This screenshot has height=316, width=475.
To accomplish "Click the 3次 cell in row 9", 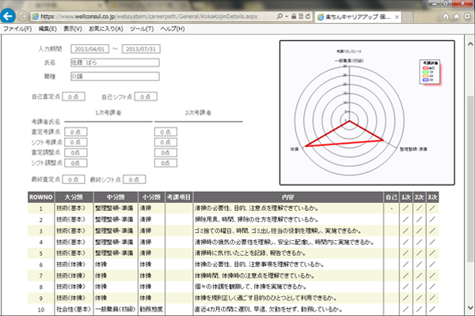I will point(432,298).
